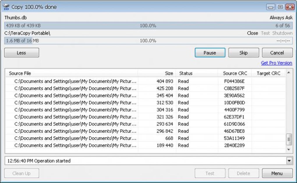Select the row with size 296 842
This screenshot has height=183, width=297.
click(146, 131)
